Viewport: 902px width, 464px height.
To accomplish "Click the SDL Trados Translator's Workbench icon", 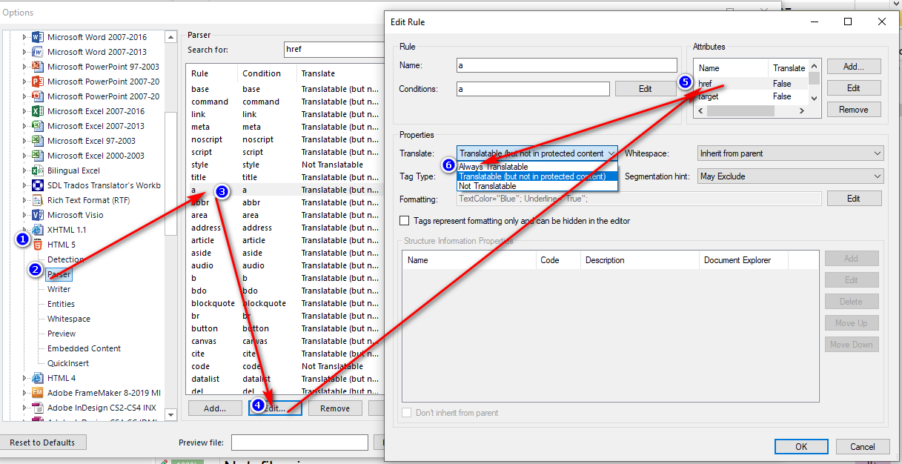I will [37, 185].
